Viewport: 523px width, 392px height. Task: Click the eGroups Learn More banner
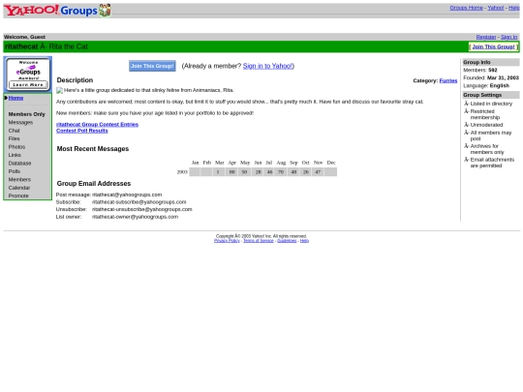click(28, 75)
